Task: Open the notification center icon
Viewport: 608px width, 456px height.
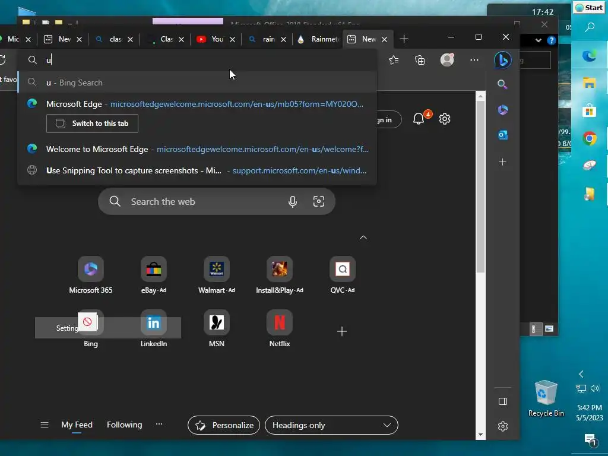Action: [590, 439]
